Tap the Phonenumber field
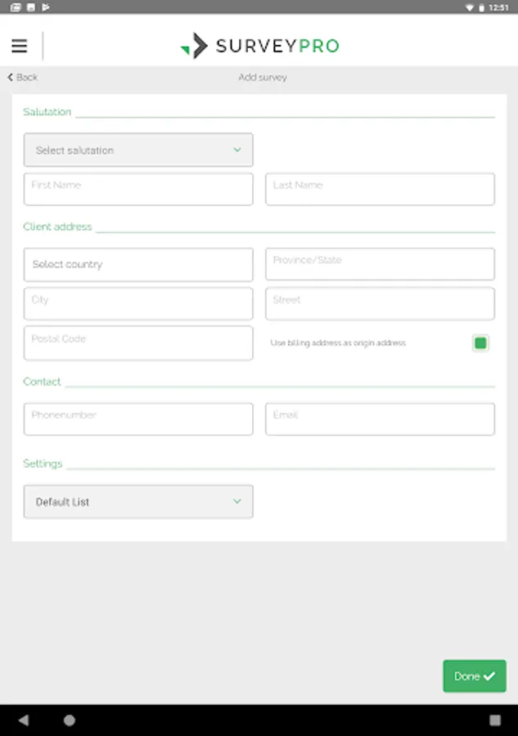 point(138,419)
